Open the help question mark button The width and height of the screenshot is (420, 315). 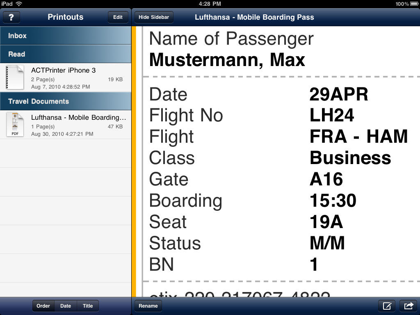click(11, 17)
